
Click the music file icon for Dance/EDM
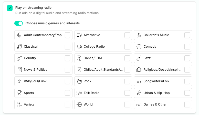coord(79,58)
